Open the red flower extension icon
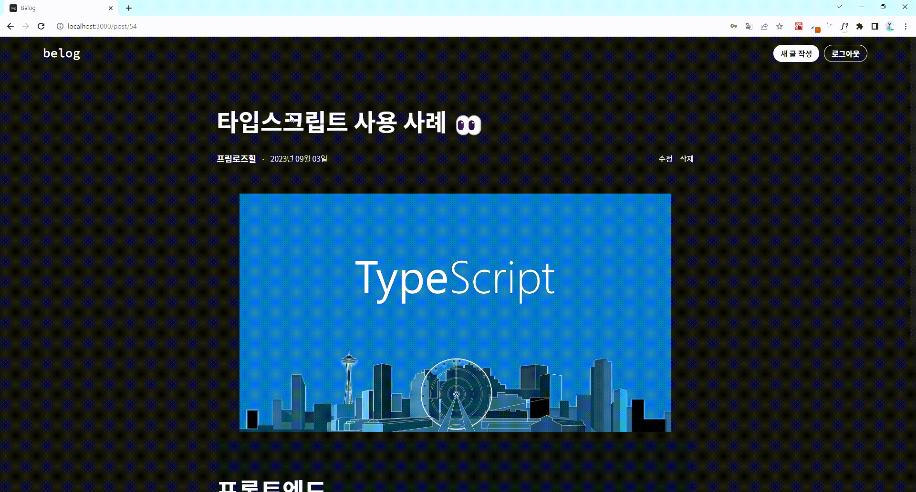This screenshot has width=916, height=492. (799, 26)
